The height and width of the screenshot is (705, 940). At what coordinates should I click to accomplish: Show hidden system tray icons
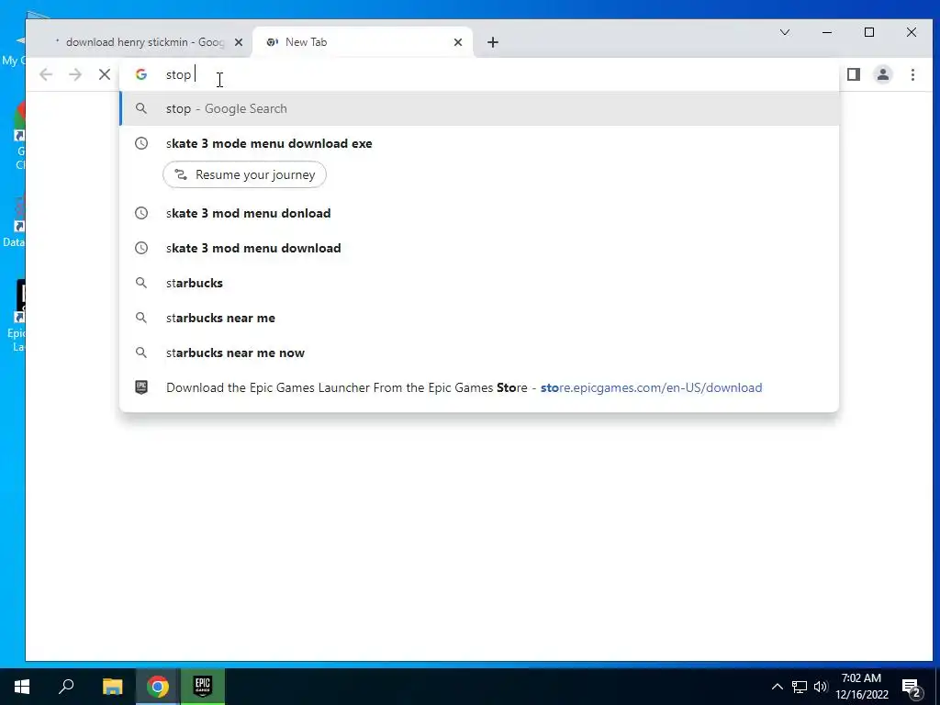pyautogui.click(x=777, y=687)
